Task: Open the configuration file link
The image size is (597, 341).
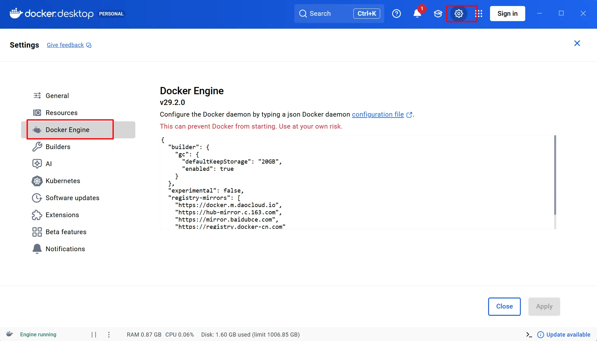Action: point(378,114)
